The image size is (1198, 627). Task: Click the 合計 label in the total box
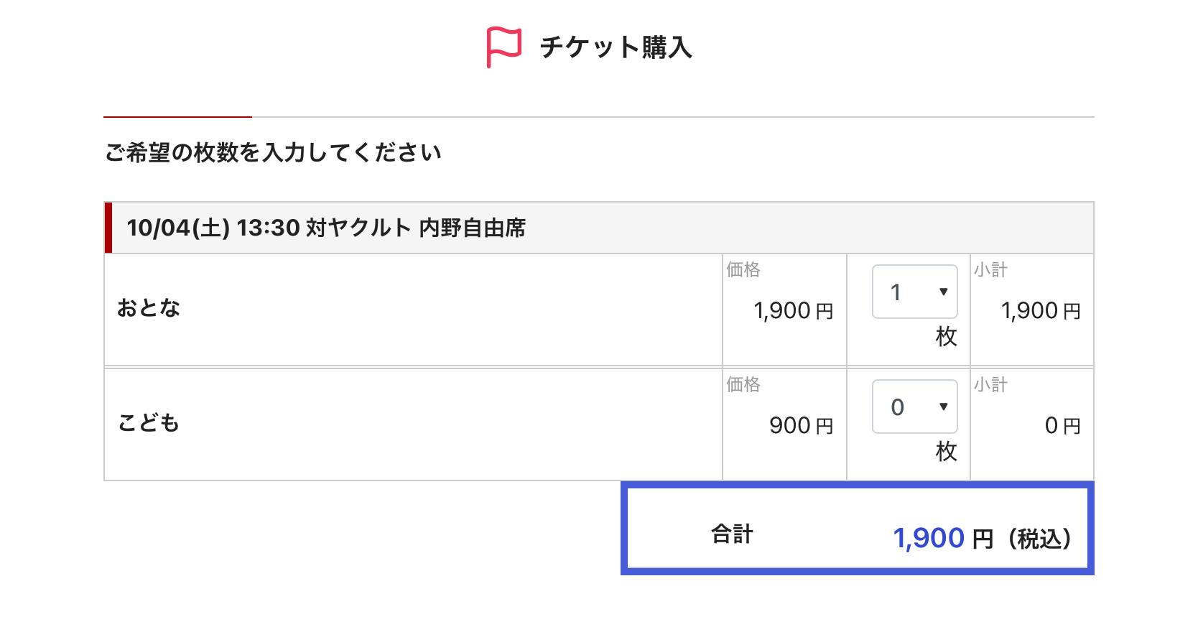pyautogui.click(x=732, y=534)
